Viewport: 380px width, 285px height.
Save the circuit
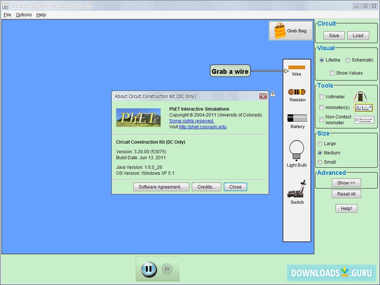[x=334, y=35]
